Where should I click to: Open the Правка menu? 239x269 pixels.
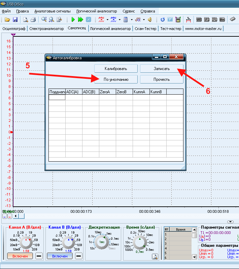tap(23, 11)
